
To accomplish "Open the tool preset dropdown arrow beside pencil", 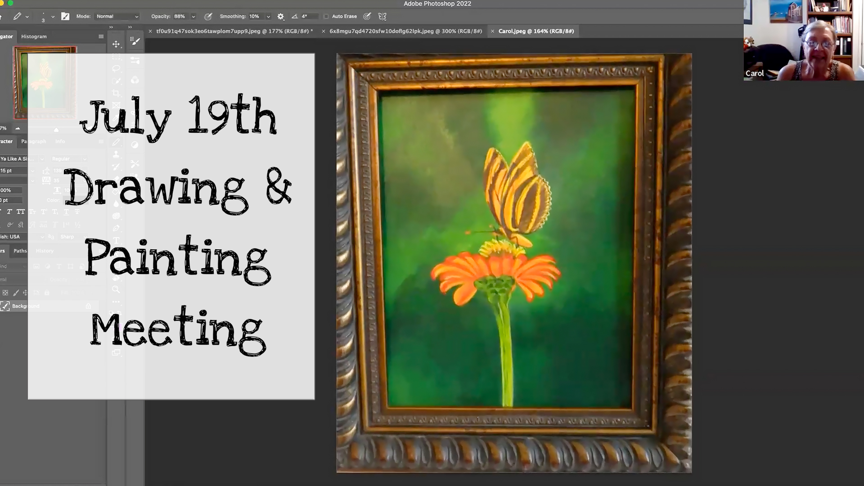I will click(x=27, y=17).
